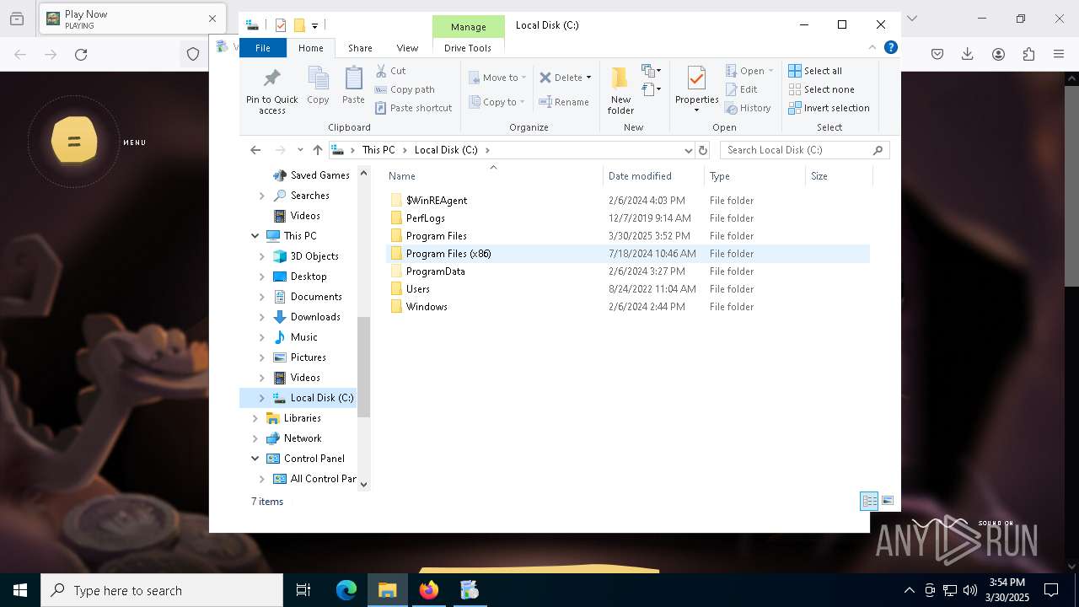1079x607 pixels.
Task: Cut the selected item
Action: [x=390, y=71]
